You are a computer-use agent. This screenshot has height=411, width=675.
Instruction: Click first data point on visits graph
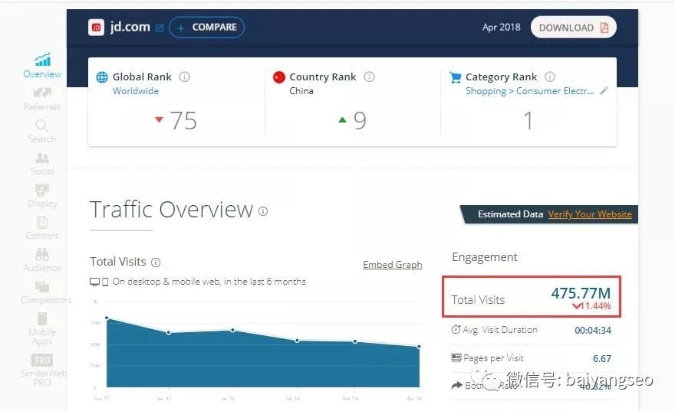click(107, 318)
